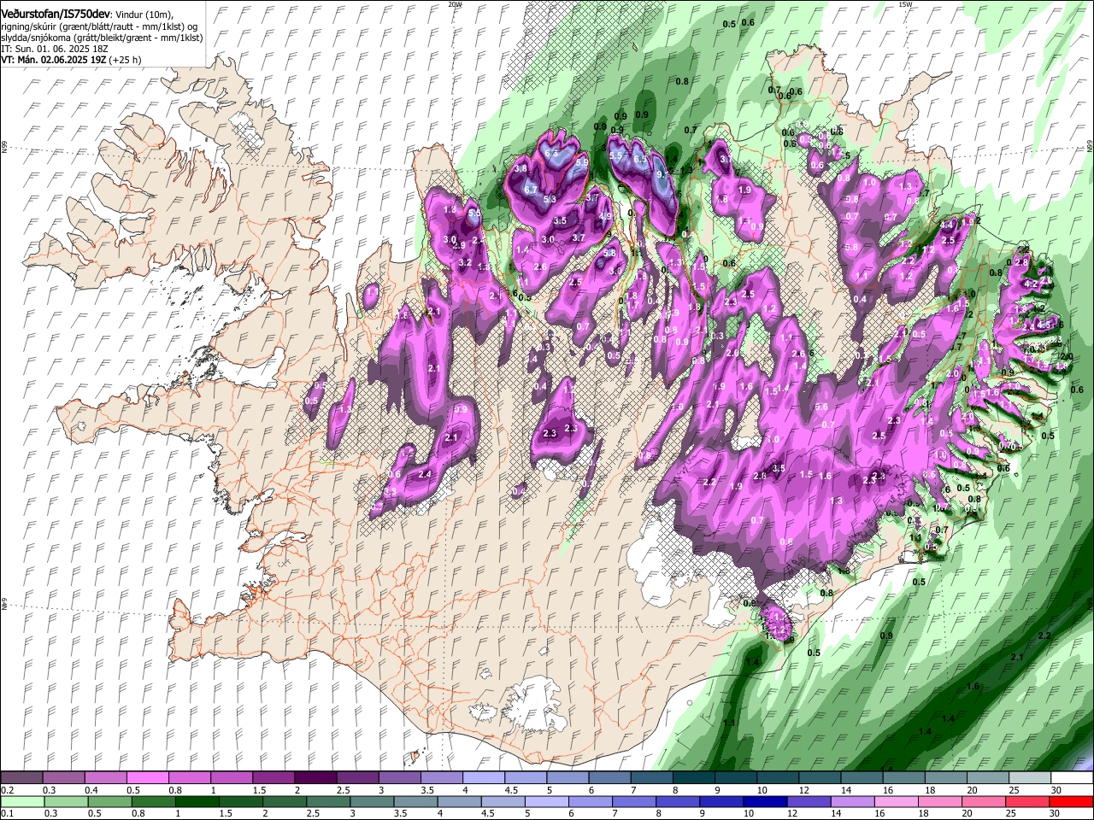Pick the rain swatch for 25–30 mm
Screen dimensions: 1094x820
click(1028, 802)
